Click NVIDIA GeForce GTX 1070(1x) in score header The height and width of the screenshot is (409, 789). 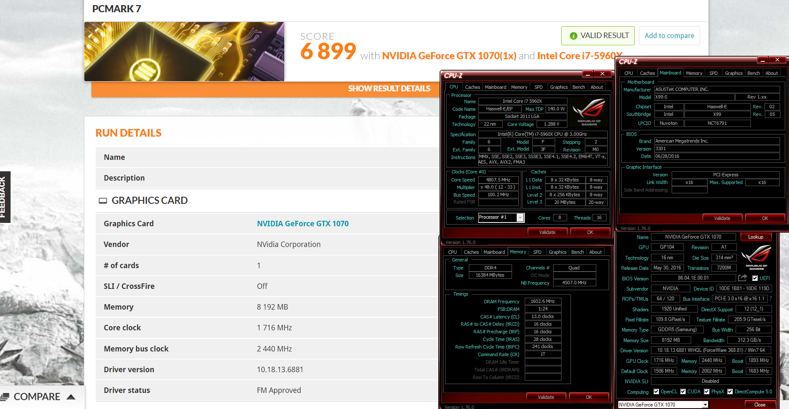click(449, 56)
